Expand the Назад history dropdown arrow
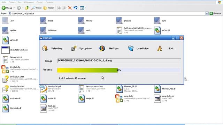This screenshot has height=125, width=223. (x=14, y=8)
